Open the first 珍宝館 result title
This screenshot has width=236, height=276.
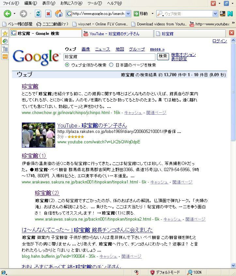click(30, 86)
